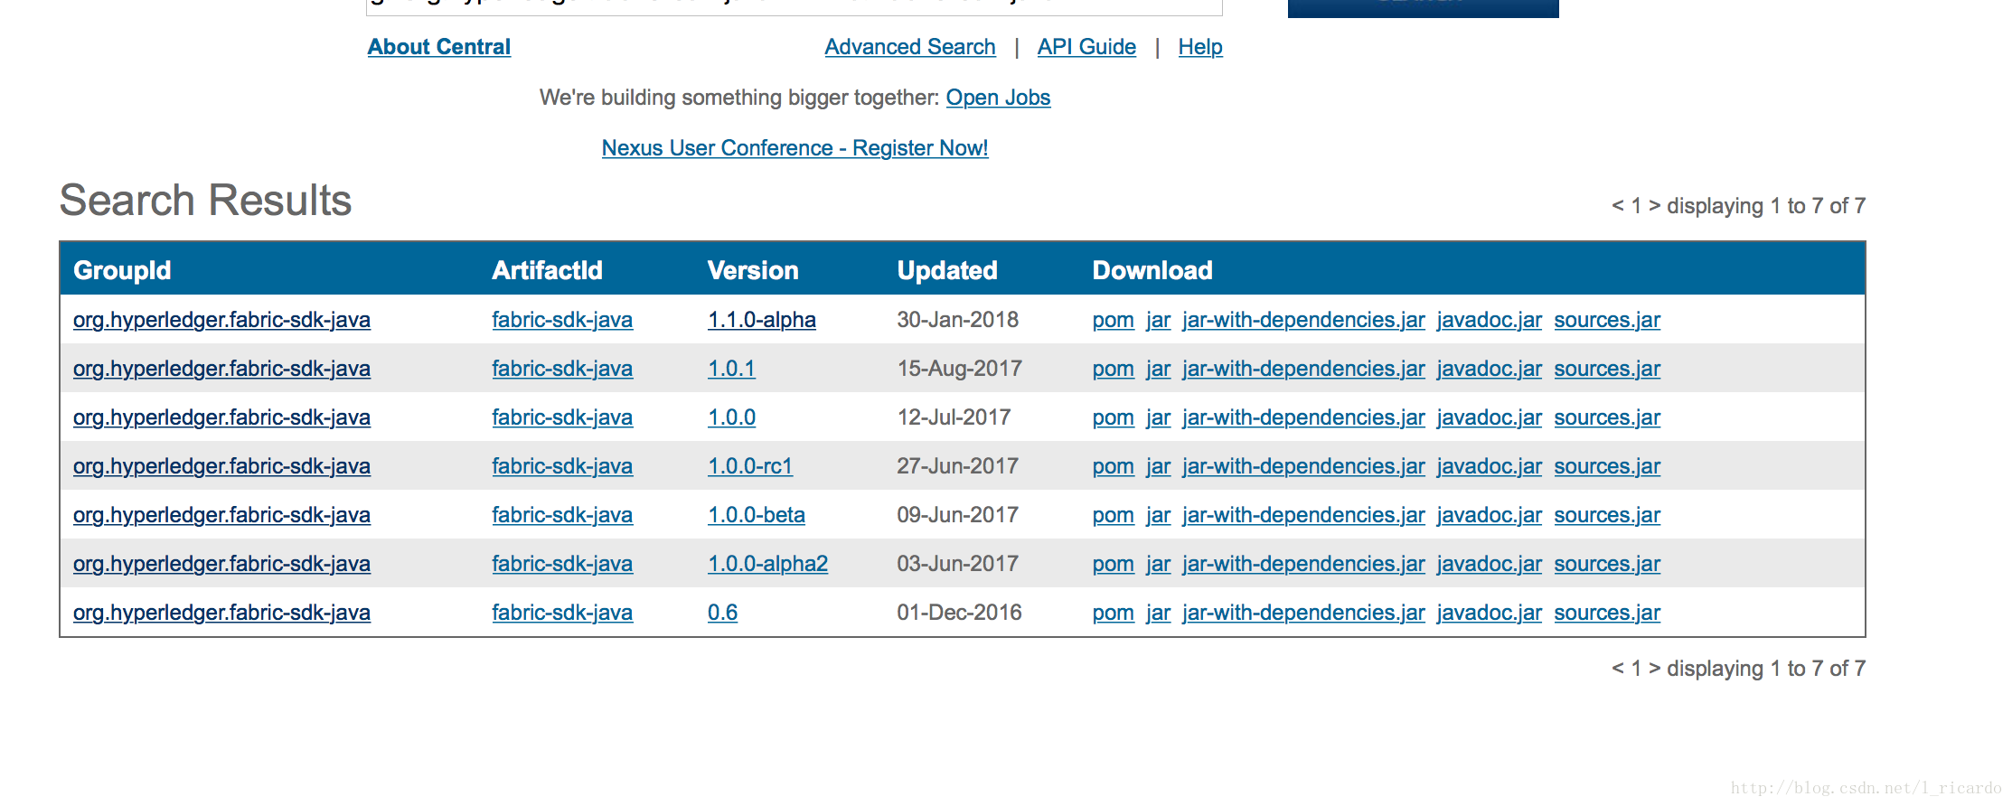Download sources.jar for 1.1.0-alpha

(x=1607, y=320)
